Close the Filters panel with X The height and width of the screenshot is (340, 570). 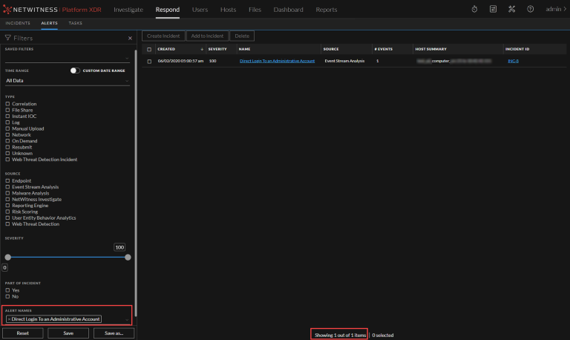pos(130,38)
